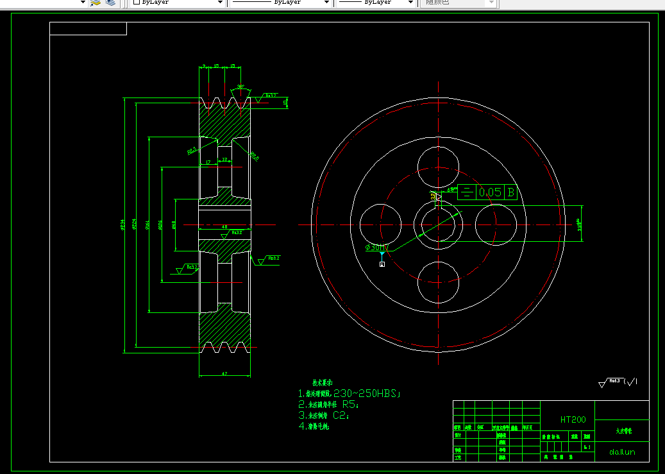Viewport: 665px width, 474px height.
Task: Select the 17 dimension in section view
Action: point(208,162)
